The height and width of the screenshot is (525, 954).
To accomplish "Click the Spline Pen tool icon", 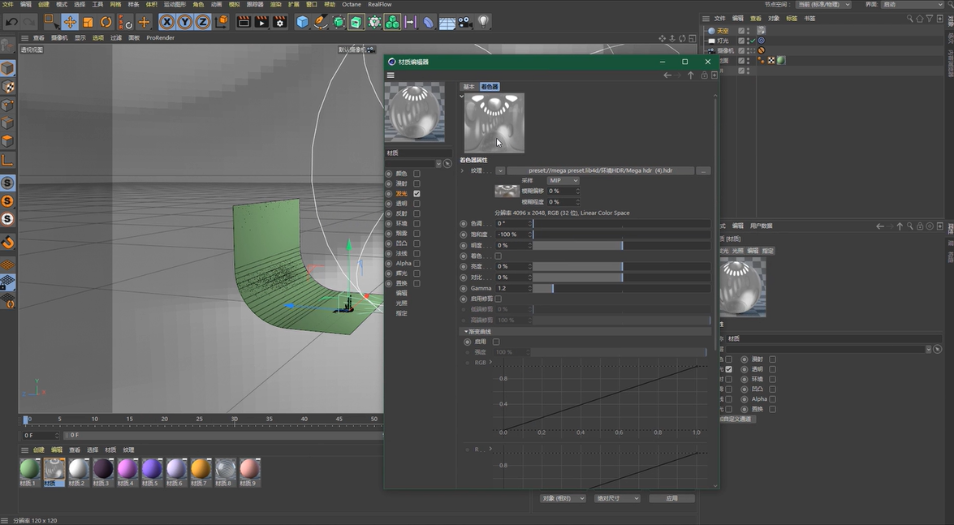I will [320, 22].
